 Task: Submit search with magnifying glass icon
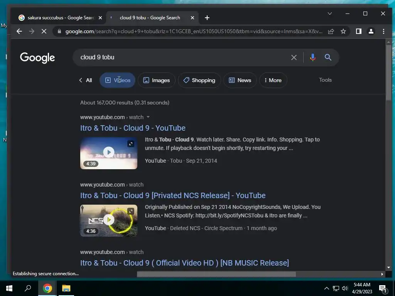(328, 57)
